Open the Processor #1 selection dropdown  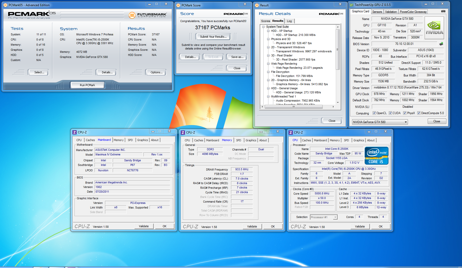(324, 217)
